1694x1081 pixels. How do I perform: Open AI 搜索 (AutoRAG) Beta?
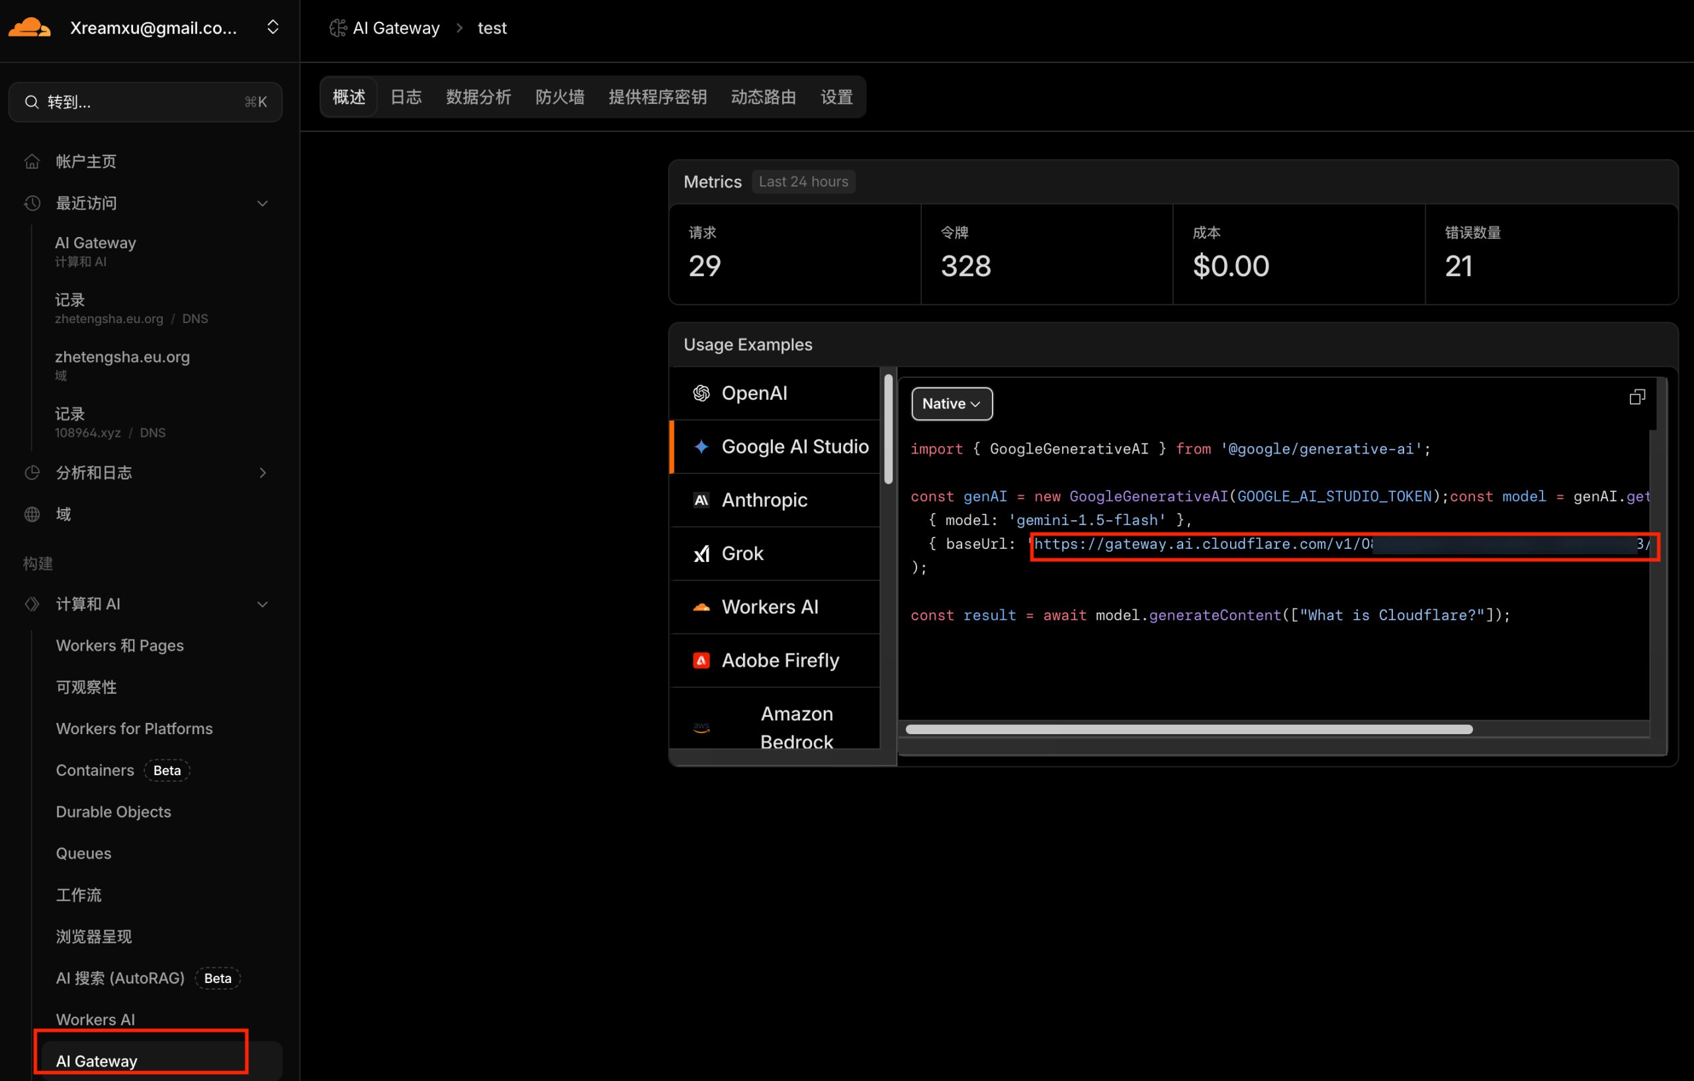coord(148,978)
